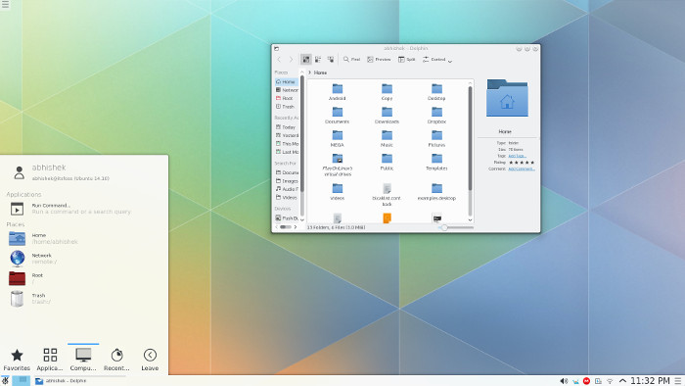Show hidden system tray icons arrow
685x386 pixels.
pyautogui.click(x=622, y=381)
